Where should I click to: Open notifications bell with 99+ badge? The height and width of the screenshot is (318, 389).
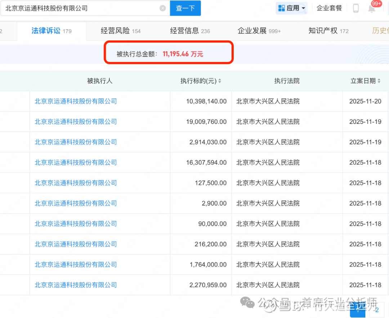pos(372,9)
